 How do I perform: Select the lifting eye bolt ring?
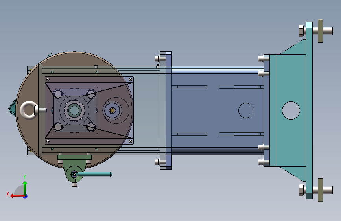29,110
